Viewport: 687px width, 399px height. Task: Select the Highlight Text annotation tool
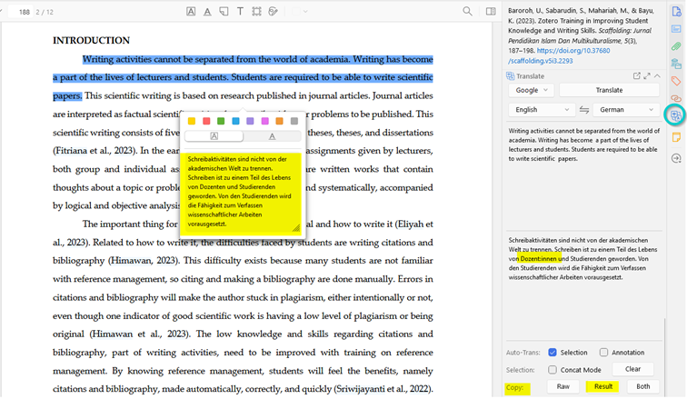[x=191, y=12]
